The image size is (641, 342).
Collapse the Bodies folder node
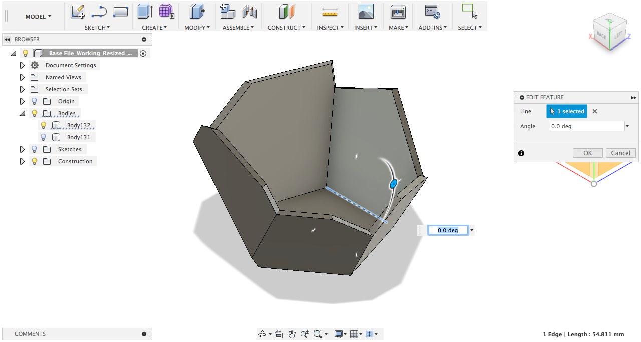tap(22, 114)
